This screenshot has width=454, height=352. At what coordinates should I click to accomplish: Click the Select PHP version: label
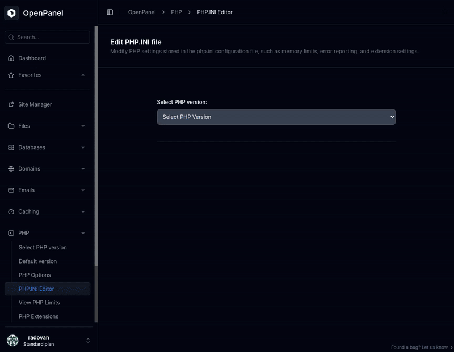coord(182,102)
